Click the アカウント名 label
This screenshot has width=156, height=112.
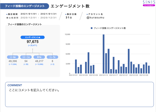click(95, 14)
